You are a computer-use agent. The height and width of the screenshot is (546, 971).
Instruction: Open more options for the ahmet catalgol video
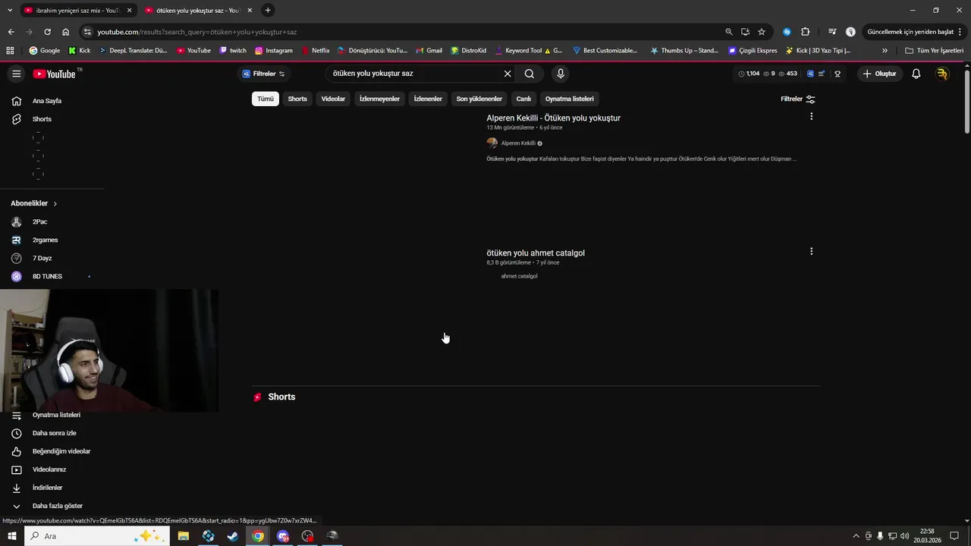(811, 251)
